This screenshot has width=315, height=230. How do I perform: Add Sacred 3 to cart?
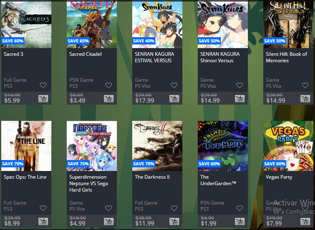(x=43, y=99)
